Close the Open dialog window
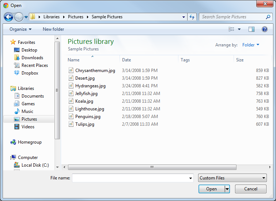 coord(265,4)
